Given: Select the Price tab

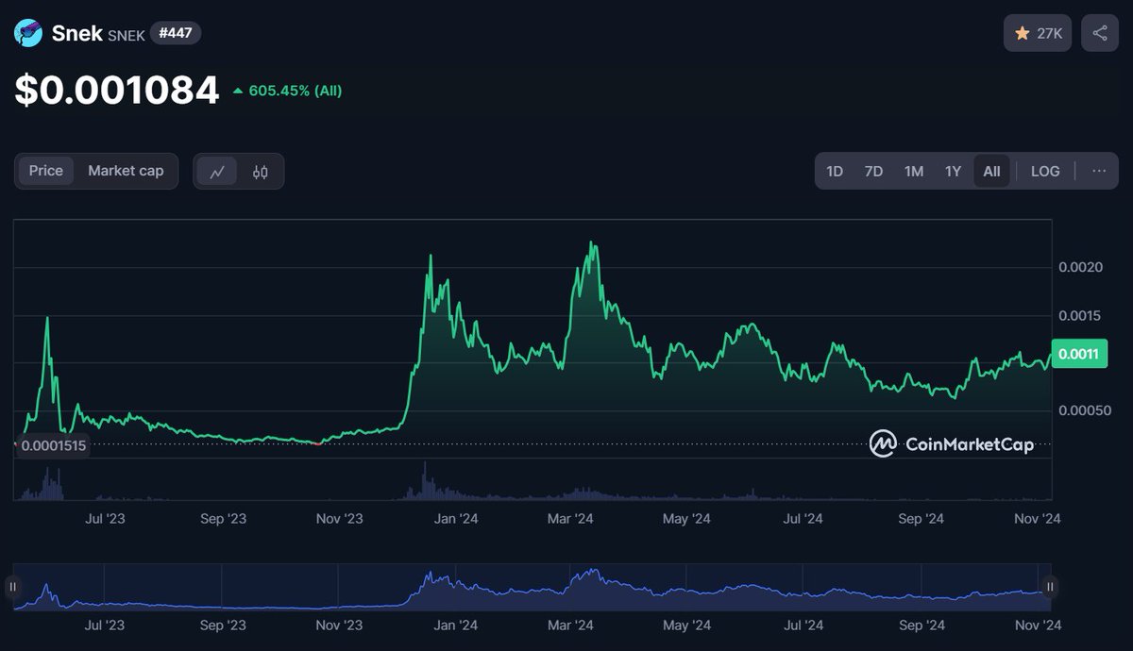Looking at the screenshot, I should [46, 171].
